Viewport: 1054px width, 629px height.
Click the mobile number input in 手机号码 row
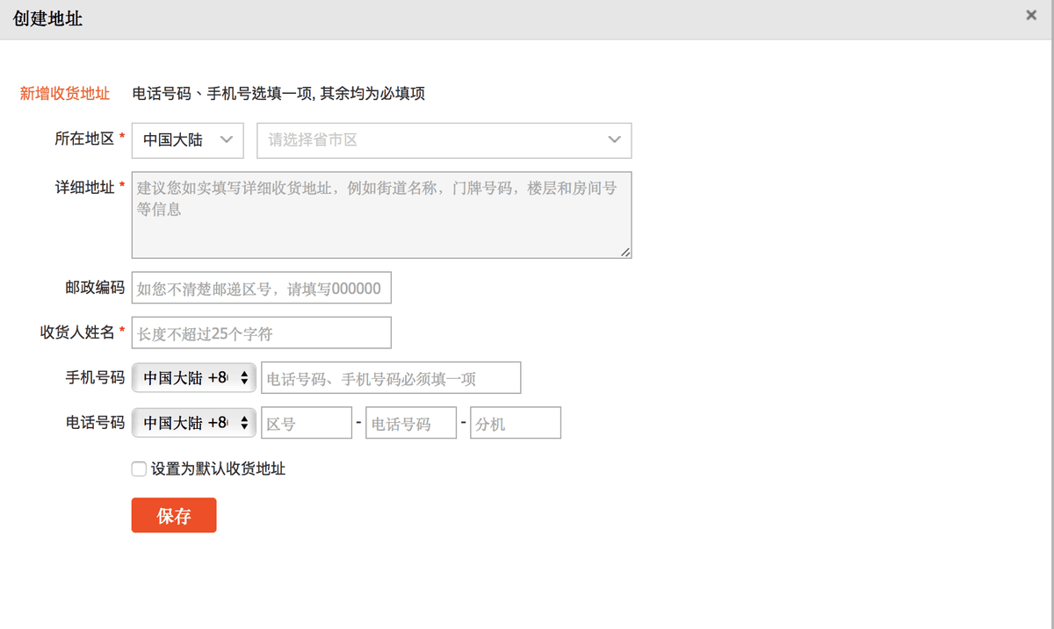click(391, 378)
